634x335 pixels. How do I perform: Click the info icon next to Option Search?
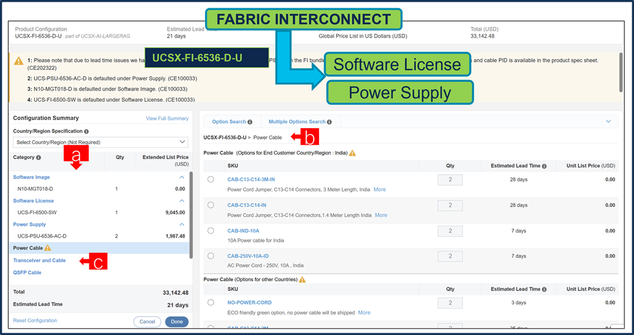click(250, 122)
